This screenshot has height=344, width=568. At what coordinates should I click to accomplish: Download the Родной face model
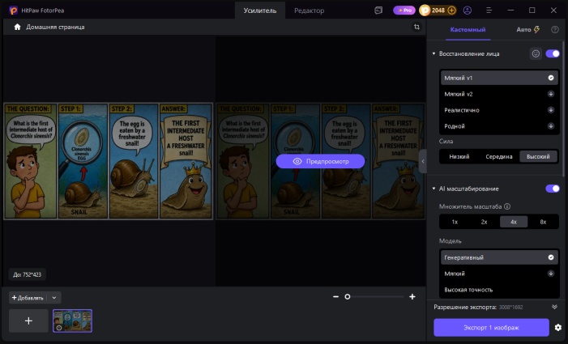(551, 126)
